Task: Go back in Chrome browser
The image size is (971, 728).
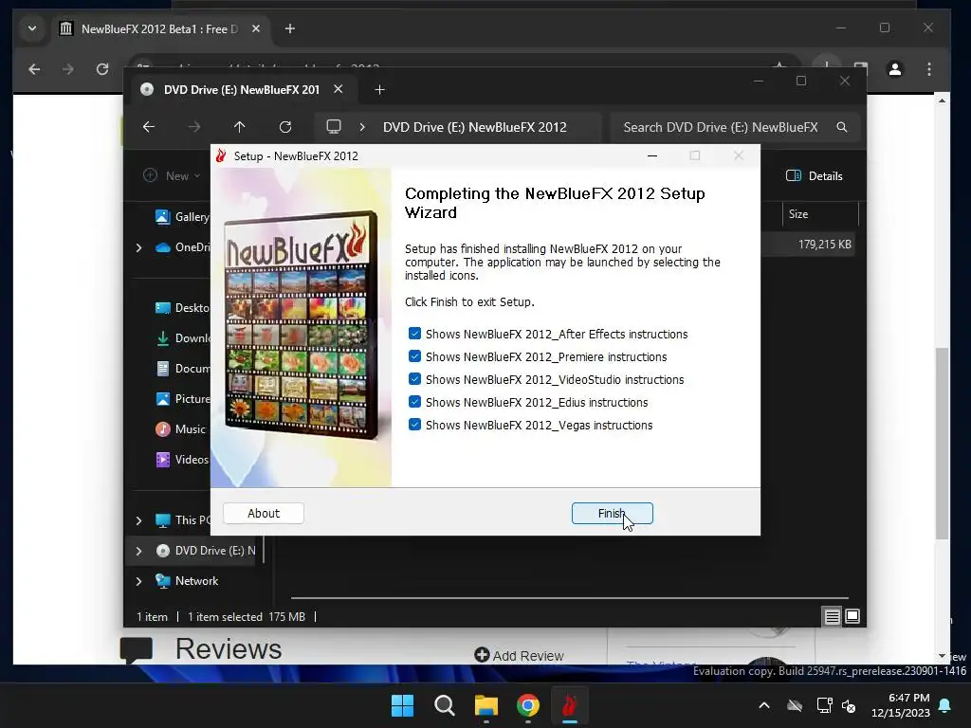Action: (35, 69)
